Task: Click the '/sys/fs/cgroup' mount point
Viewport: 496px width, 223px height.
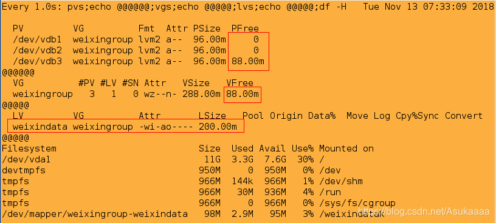Action: (357, 204)
